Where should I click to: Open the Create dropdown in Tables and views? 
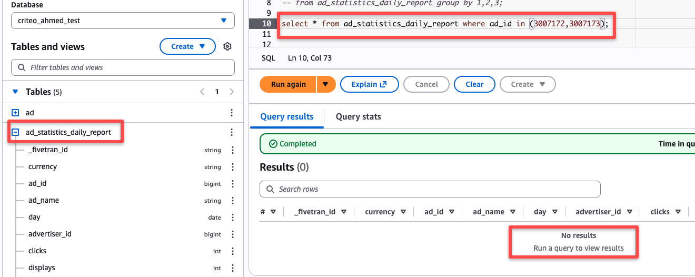[x=187, y=46]
